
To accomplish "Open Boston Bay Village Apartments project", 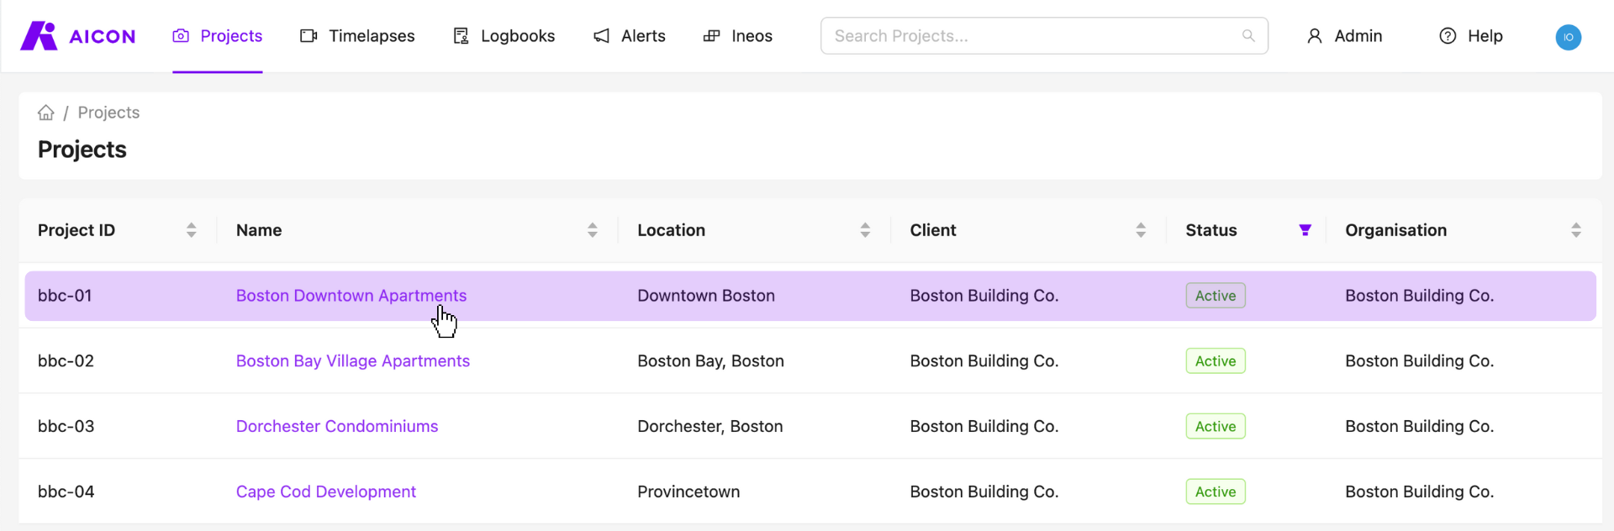I will click(352, 361).
